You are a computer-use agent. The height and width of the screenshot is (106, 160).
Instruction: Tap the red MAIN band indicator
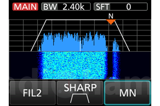25,7
